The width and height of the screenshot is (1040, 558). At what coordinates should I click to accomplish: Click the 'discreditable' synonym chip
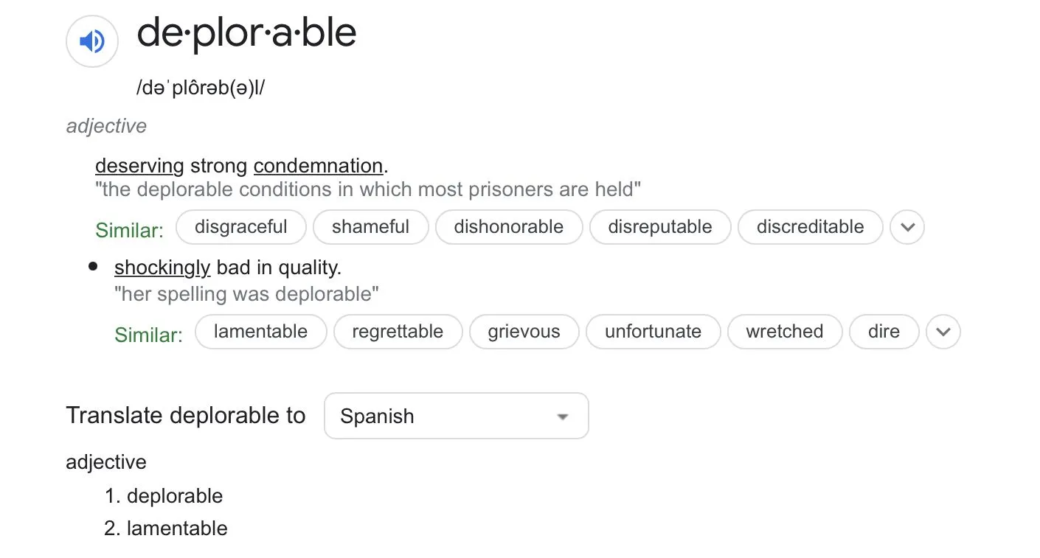(x=810, y=227)
